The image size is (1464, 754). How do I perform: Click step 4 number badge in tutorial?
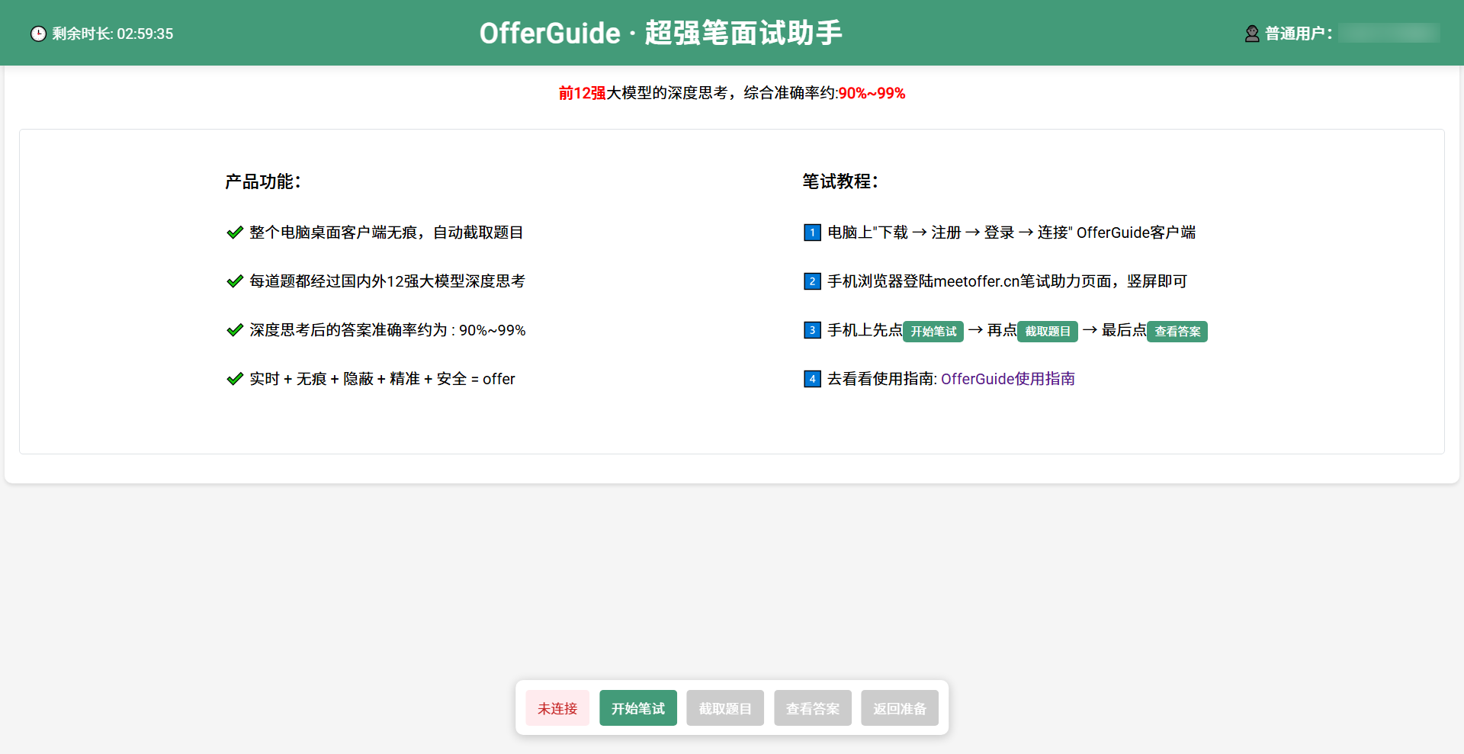pos(812,379)
